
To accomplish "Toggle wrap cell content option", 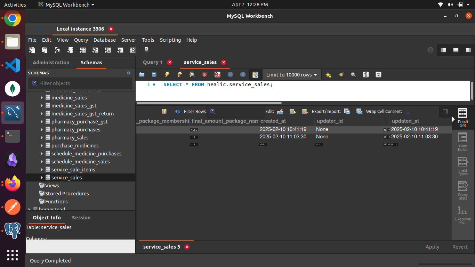I will click(x=408, y=112).
